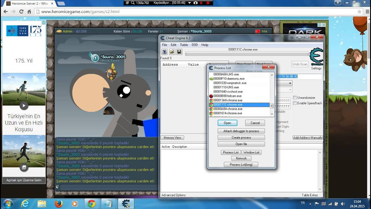This screenshot has width=371, height=209.
Task: Open the Edit menu in Cheat Engine
Action: (x=173, y=45)
